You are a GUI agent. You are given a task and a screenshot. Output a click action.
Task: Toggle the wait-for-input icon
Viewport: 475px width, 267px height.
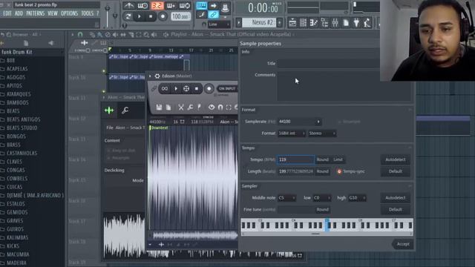pos(142,6)
